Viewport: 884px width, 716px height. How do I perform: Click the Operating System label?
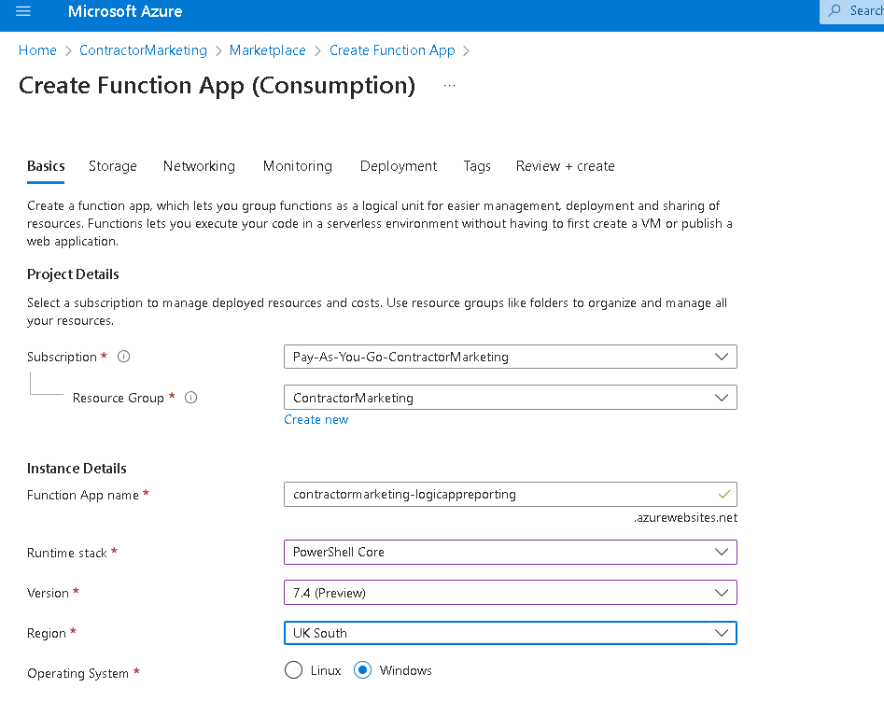[77, 674]
